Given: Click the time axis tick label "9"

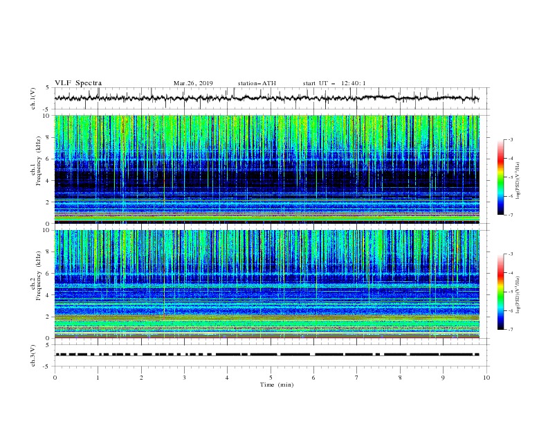Looking at the screenshot, I should pyautogui.click(x=443, y=378).
